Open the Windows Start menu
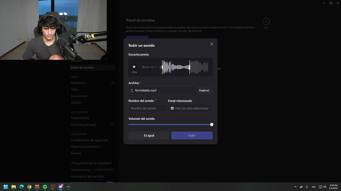Screen dimensions: 341x191 pos(6,187)
